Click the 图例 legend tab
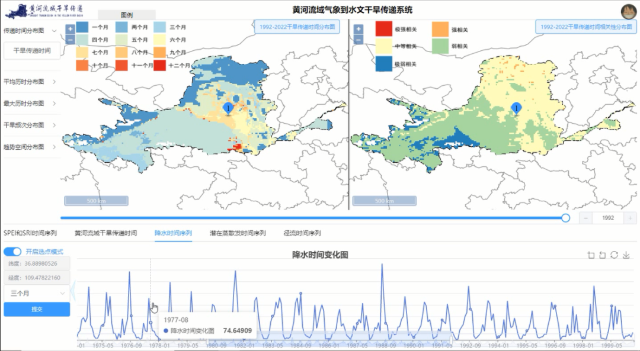This screenshot has height=351, width=640. pyautogui.click(x=127, y=15)
